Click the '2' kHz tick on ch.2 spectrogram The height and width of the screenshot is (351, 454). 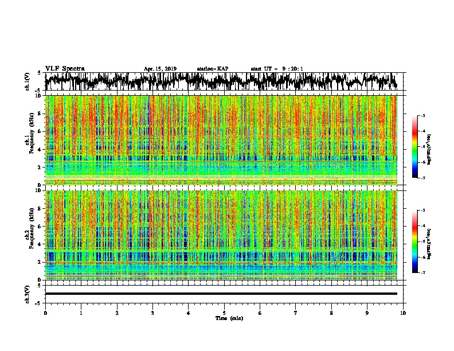pos(40,262)
